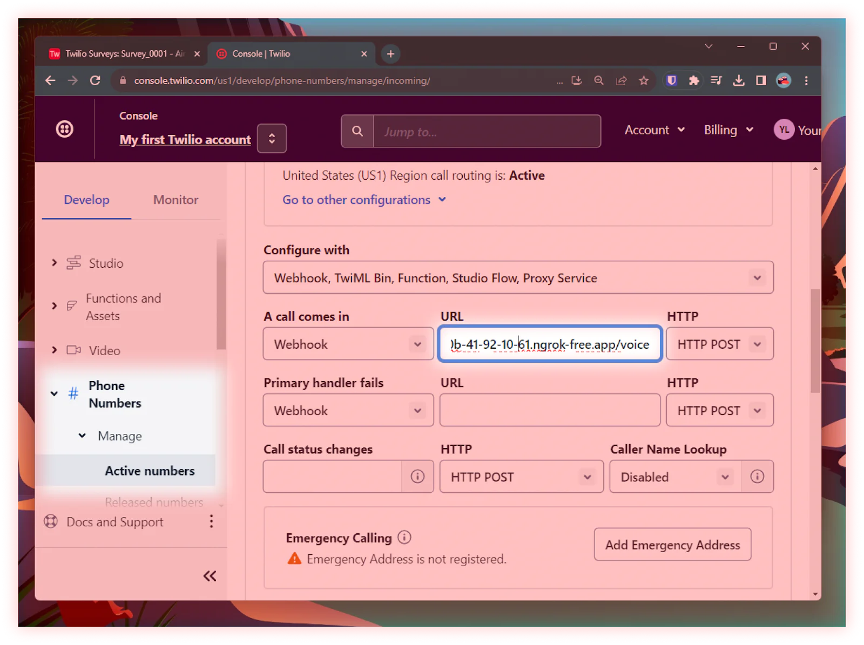Toggle the browser side panel icon
864x645 pixels.
761,80
